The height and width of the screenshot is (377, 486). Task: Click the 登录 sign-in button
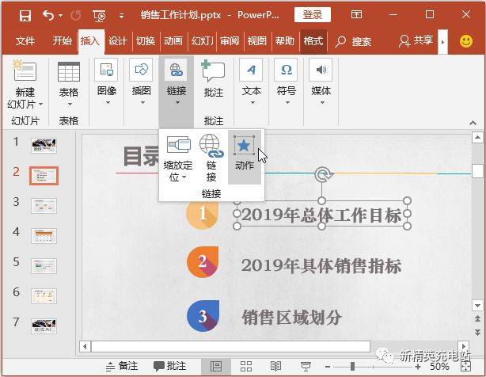coord(313,14)
